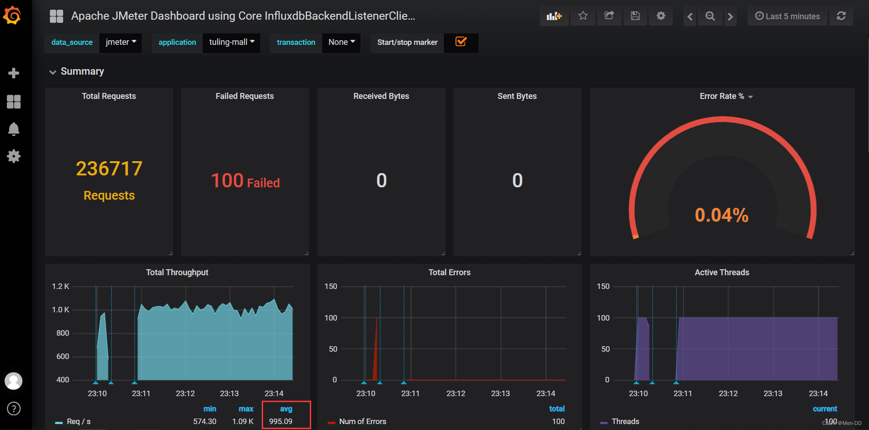Open the Grafana home logo

click(x=12, y=16)
